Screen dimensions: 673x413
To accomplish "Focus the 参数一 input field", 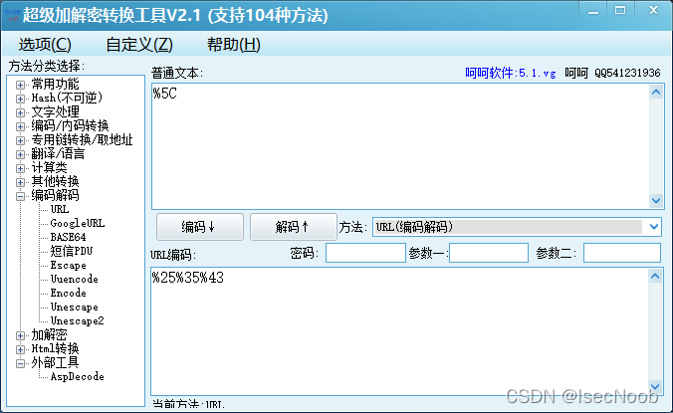I will coord(489,253).
